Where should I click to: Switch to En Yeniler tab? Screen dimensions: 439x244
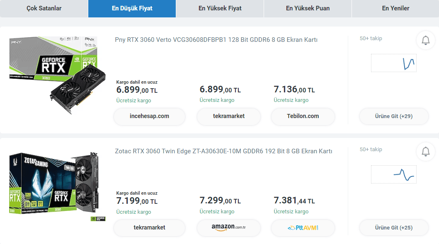point(395,8)
